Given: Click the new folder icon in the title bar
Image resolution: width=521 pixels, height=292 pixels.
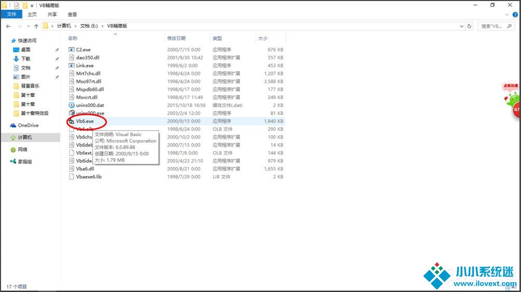Looking at the screenshot, I should click(x=25, y=5).
